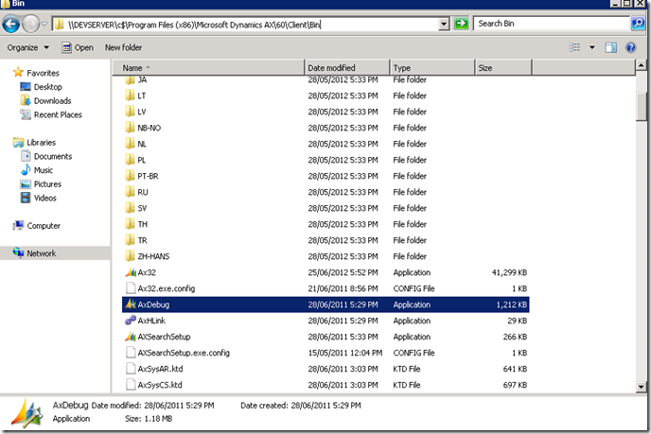Open the Videos library
Screen dimensions: 651x434
(x=38, y=198)
